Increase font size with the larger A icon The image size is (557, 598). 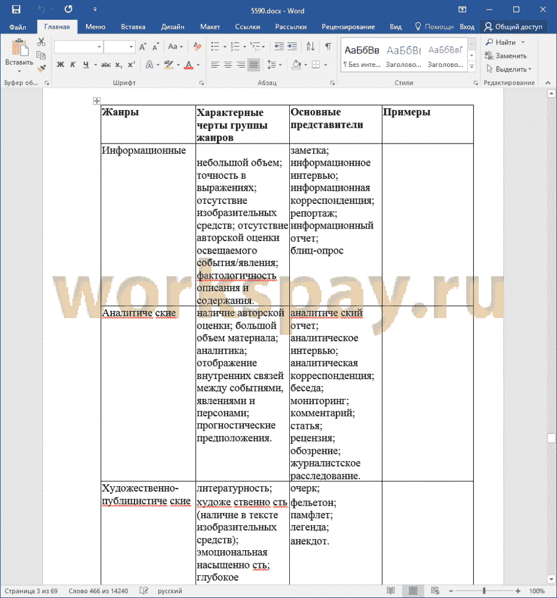point(143,47)
